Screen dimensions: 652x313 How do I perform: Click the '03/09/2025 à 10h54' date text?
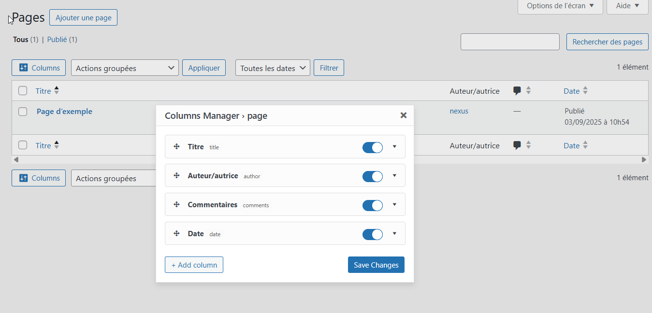click(597, 122)
